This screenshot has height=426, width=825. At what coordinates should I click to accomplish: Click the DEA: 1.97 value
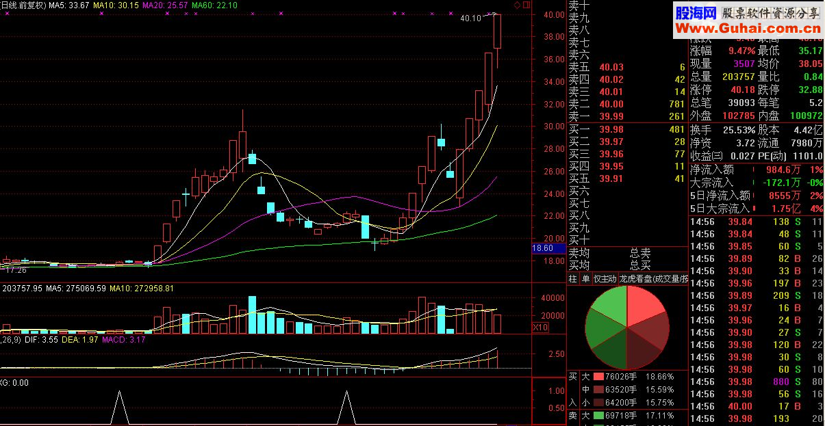pyautogui.click(x=81, y=339)
